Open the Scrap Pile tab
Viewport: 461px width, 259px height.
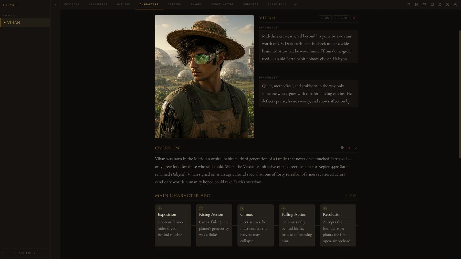point(277,5)
